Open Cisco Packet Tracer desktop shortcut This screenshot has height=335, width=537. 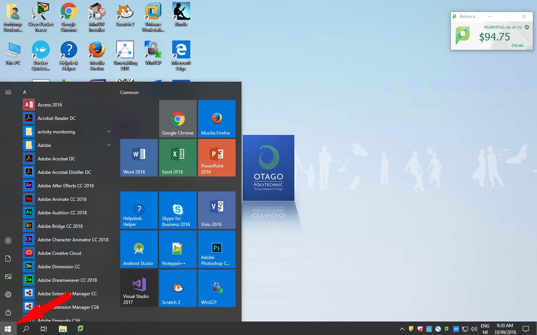tap(41, 17)
